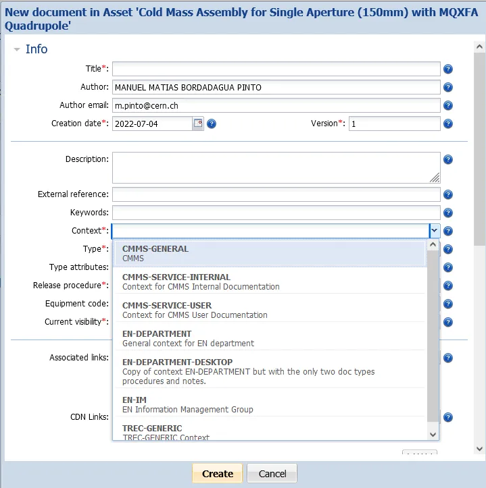Screen dimensions: 486x488
Task: Open help icon for Description field
Action: coord(447,159)
